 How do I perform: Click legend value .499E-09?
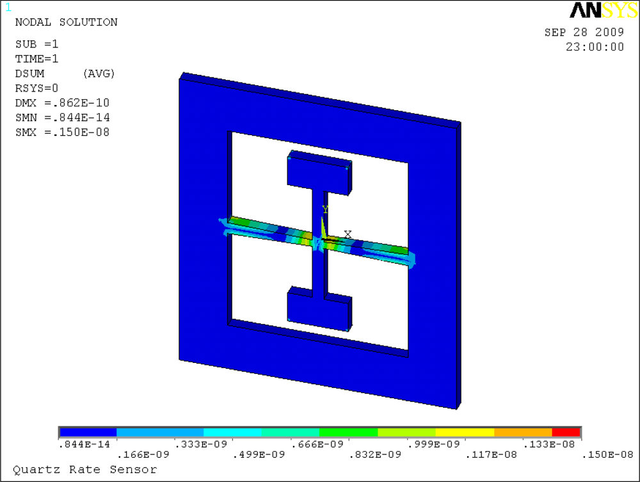click(x=259, y=454)
